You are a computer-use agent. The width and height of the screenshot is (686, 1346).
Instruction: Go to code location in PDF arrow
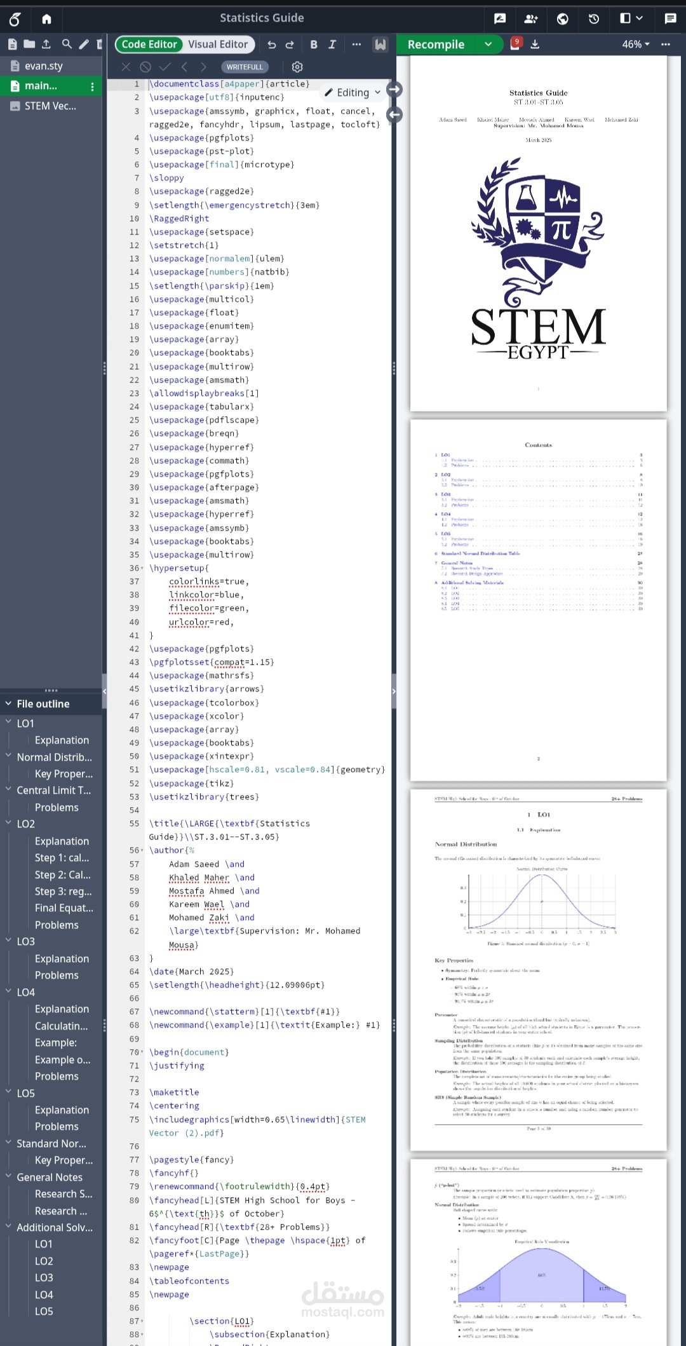click(x=394, y=90)
